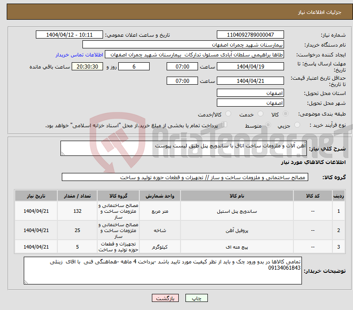Click the response deadline date 1404/04/19
The width and height of the screenshot is (353, 310).
[x=250, y=66]
